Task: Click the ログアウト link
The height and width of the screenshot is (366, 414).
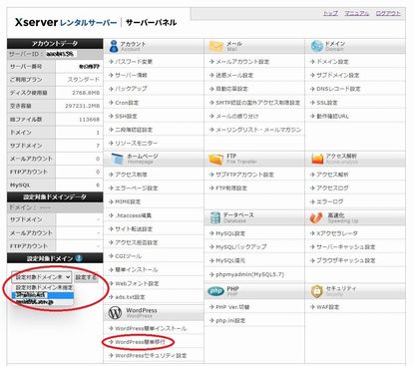Action: click(388, 13)
